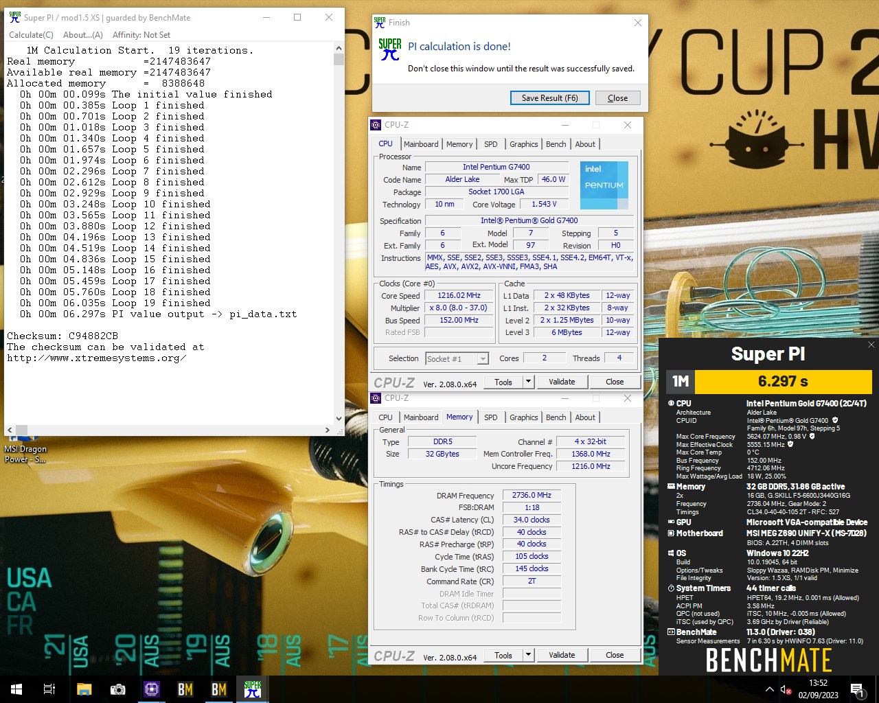Screen dimensions: 879x703
Task: Switch to Memory tab in top CPU-Z
Action: point(459,144)
